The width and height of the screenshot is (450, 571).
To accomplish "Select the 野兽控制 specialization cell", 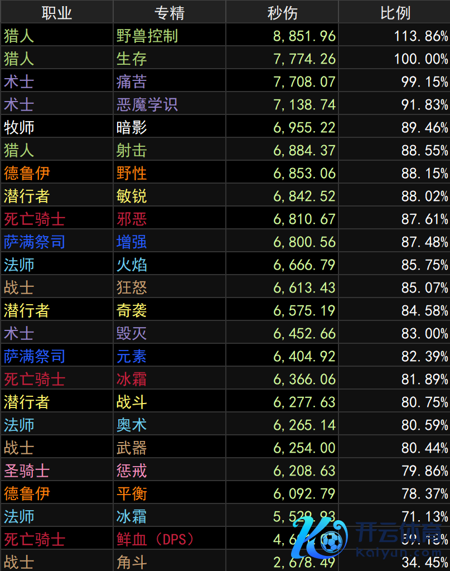I will 147,36.
